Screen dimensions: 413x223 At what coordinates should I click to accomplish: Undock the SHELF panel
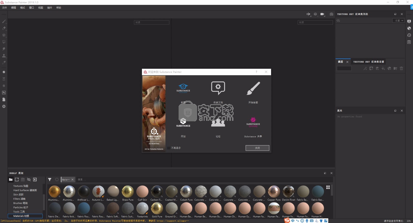click(325, 173)
